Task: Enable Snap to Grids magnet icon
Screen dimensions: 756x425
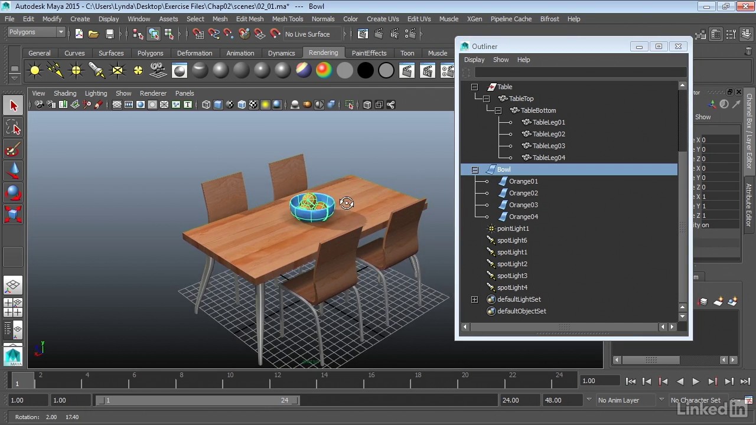Action: click(198, 34)
